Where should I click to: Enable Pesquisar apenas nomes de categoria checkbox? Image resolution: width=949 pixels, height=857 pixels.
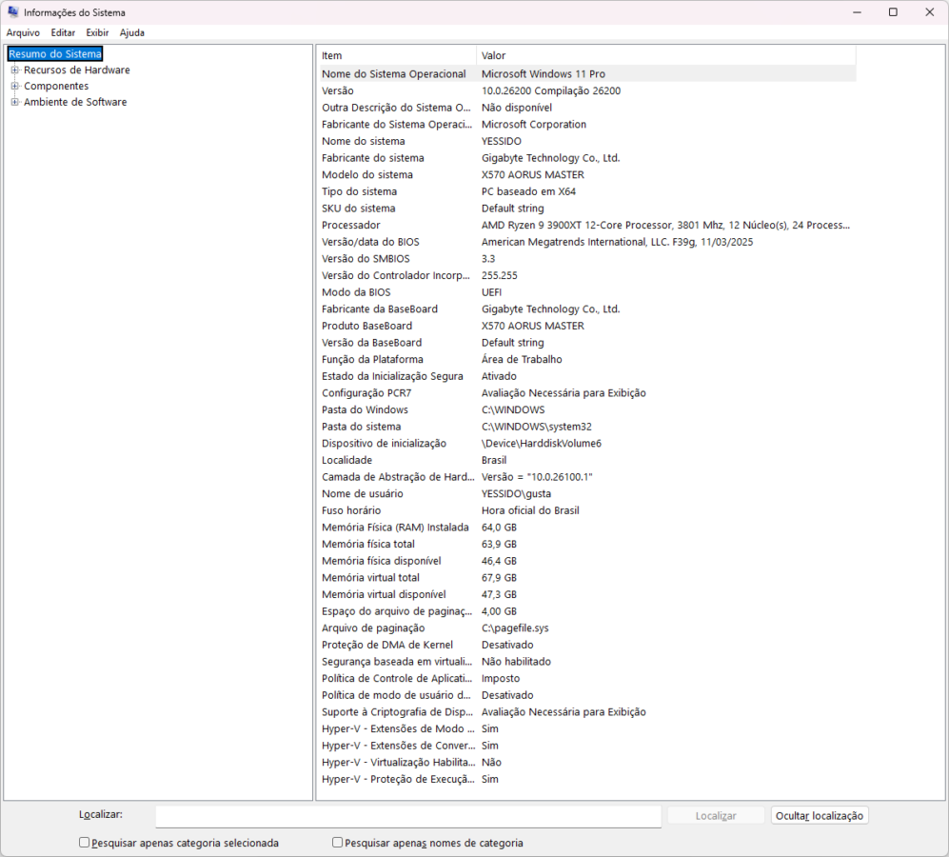[x=337, y=843]
